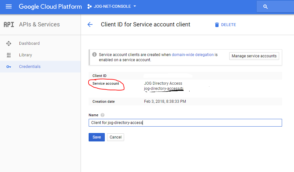Click the Name field label
Image resolution: width=294 pixels, height=172 pixels.
click(x=93, y=115)
